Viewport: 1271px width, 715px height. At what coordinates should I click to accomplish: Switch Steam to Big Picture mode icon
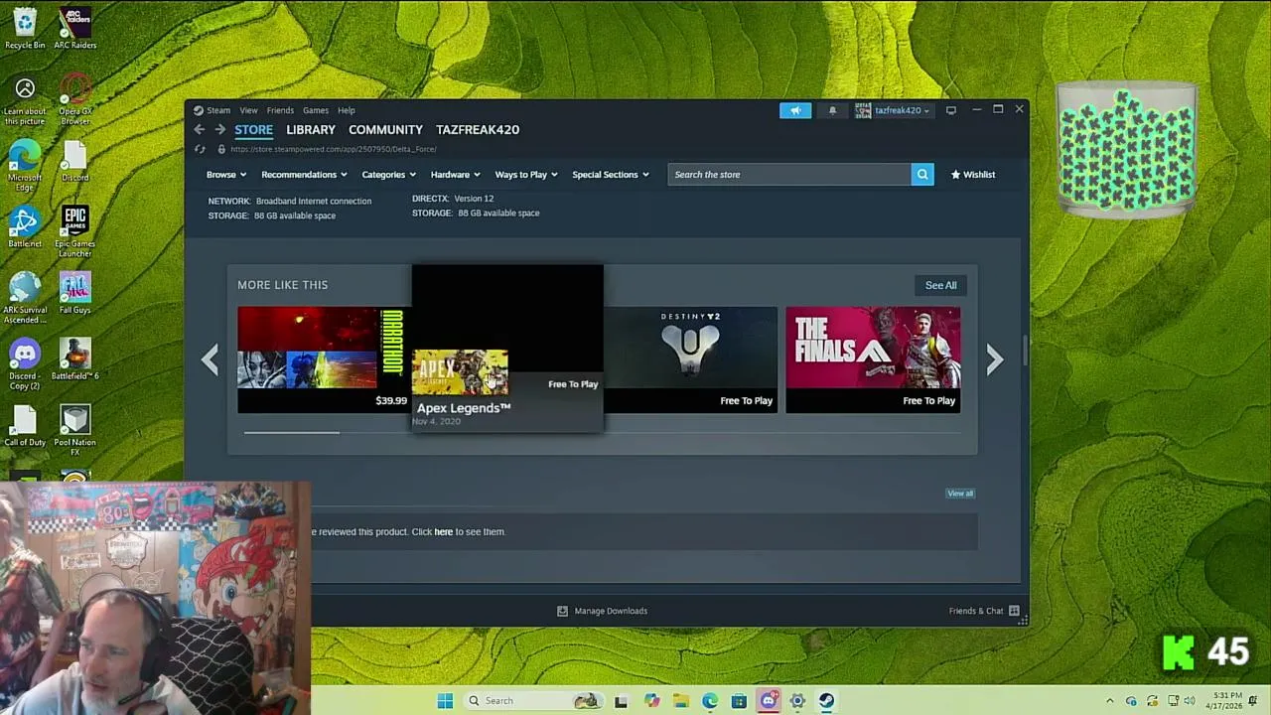950,110
